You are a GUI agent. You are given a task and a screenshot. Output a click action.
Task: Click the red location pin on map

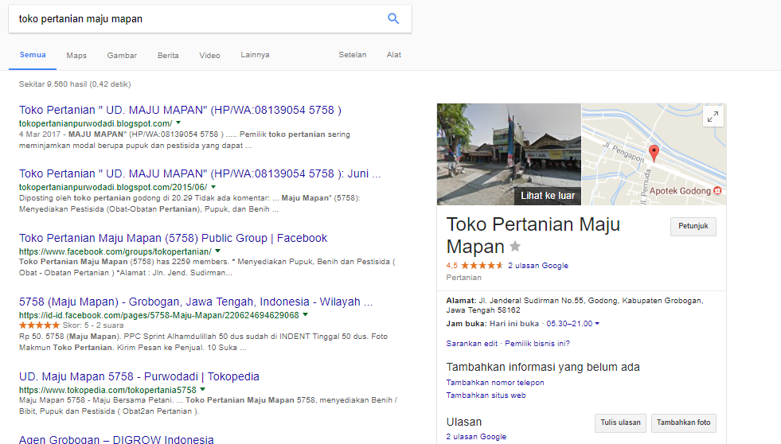(x=654, y=154)
